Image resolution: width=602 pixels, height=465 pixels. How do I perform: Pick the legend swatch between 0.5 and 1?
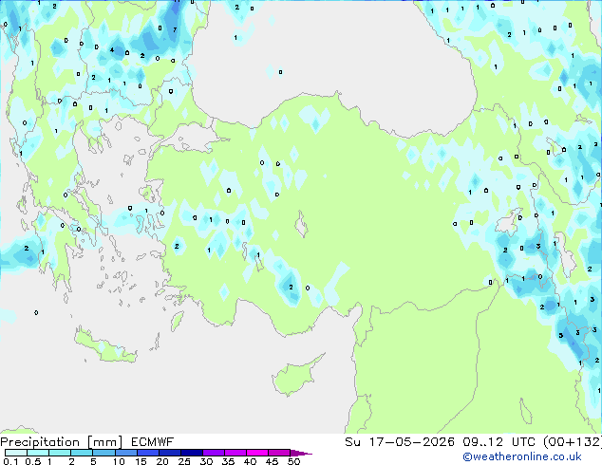[x=38, y=453]
